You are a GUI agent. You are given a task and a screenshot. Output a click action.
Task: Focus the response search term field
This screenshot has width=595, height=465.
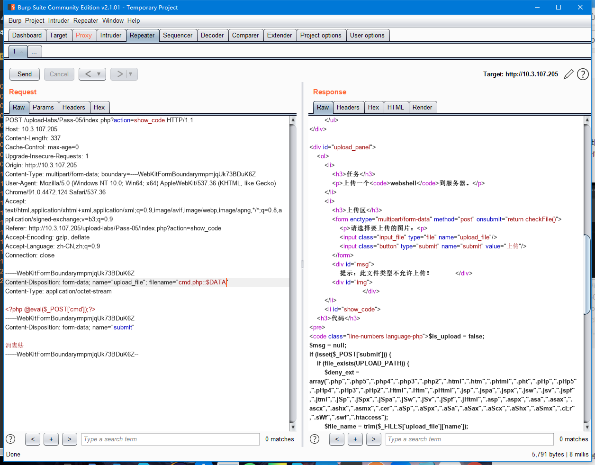pos(470,439)
